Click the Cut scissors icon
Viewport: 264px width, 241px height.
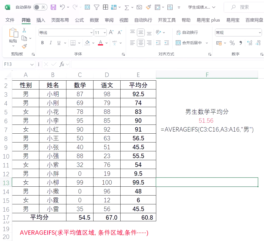(x=24, y=30)
